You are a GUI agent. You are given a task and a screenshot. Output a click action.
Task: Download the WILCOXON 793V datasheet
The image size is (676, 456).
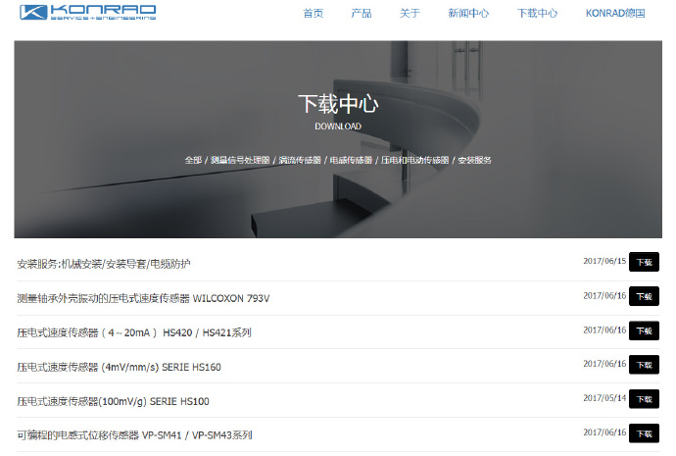click(644, 296)
